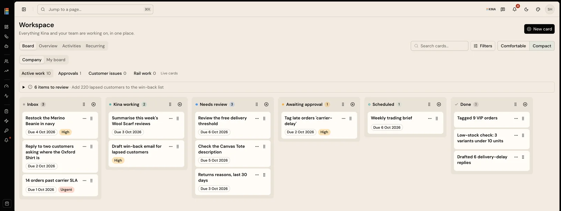561x211 pixels.
Task: Switch to the Company board
Action: click(x=32, y=60)
